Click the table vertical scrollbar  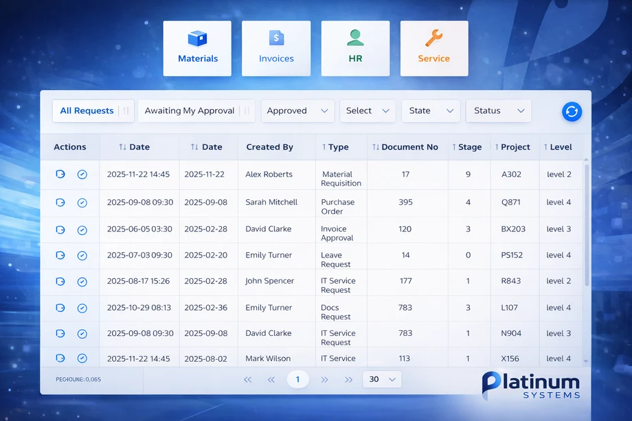point(587,225)
